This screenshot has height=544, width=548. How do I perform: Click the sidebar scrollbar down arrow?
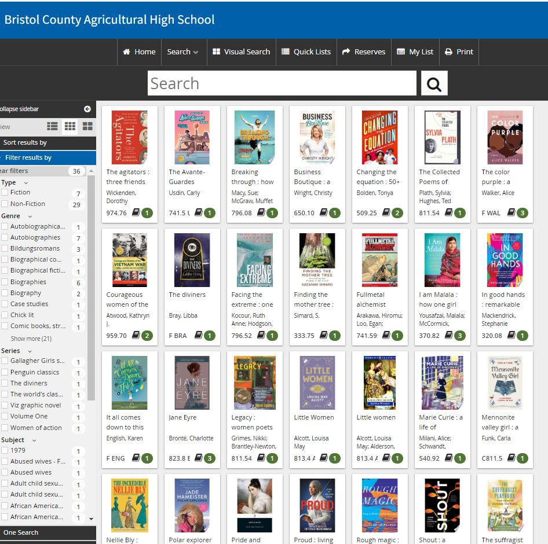[91, 519]
